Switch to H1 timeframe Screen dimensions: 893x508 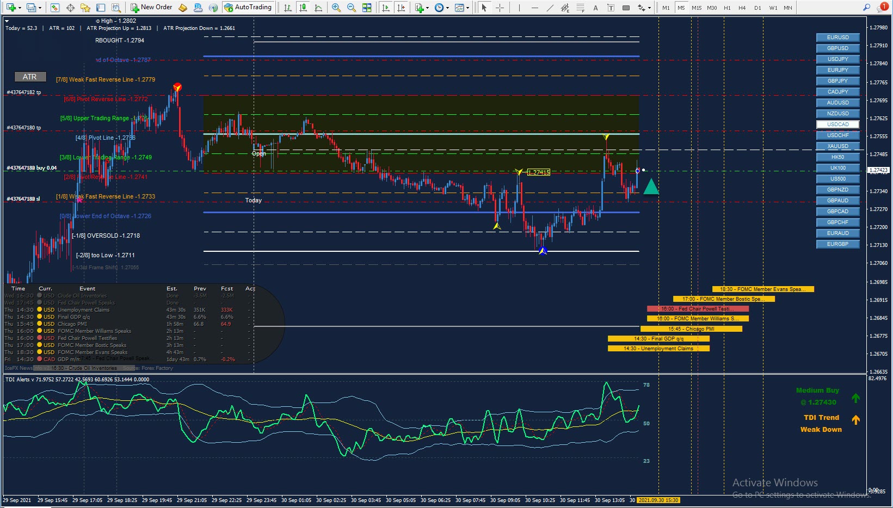tap(727, 8)
